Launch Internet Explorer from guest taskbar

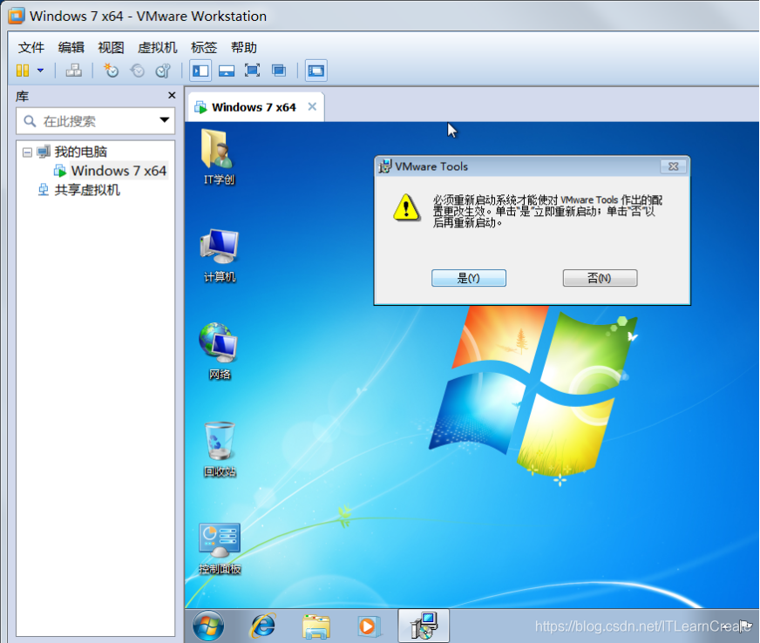263,626
